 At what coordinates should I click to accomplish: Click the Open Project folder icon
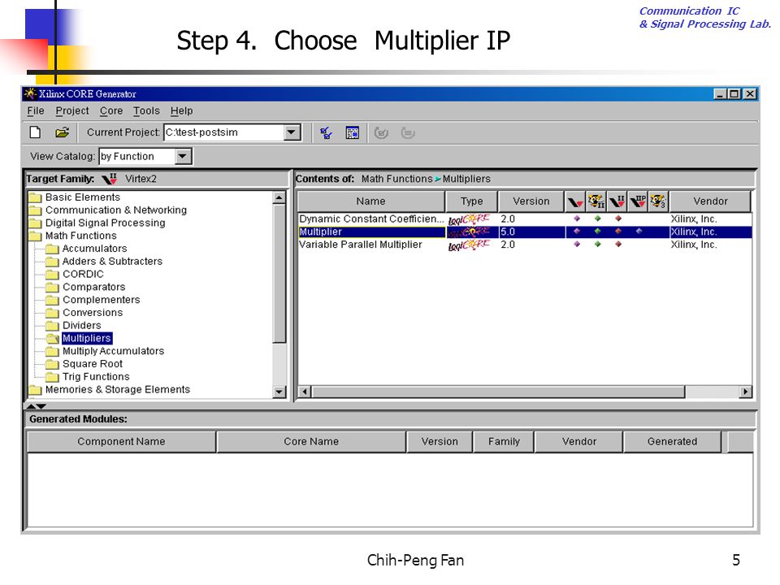click(63, 132)
